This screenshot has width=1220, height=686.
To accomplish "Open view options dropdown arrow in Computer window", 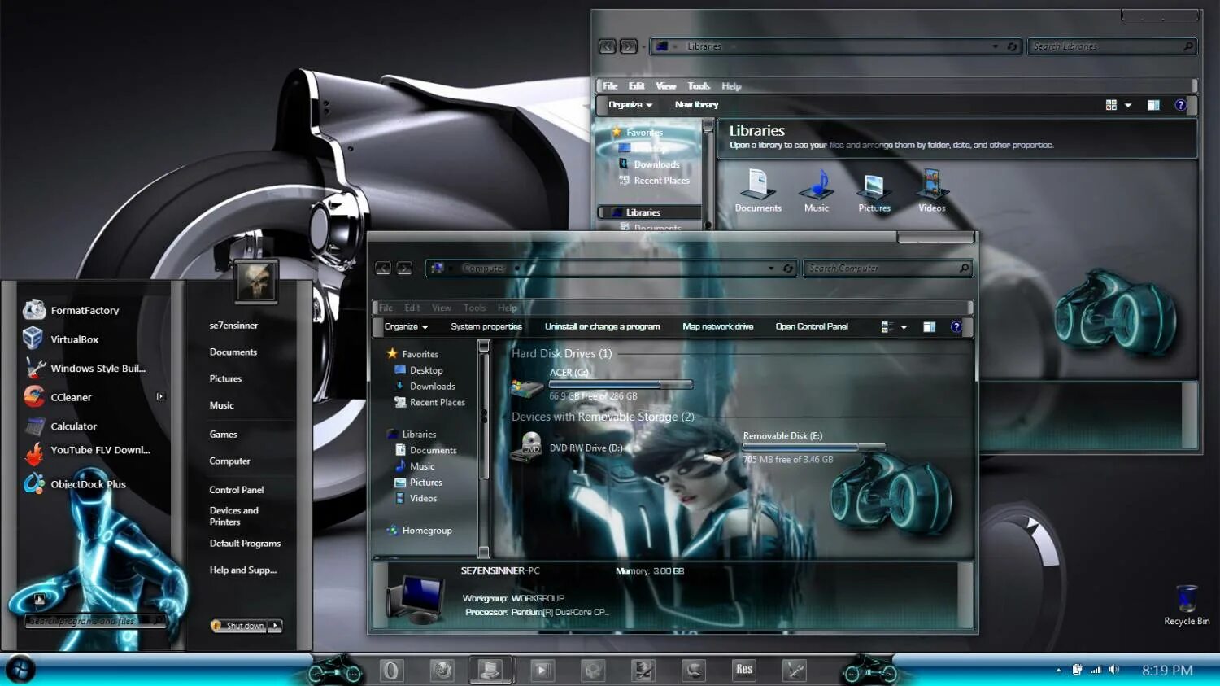I will click(x=904, y=327).
